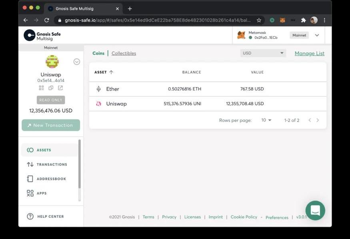
Task: Open the extensions puzzle piece menu
Action: (303, 20)
